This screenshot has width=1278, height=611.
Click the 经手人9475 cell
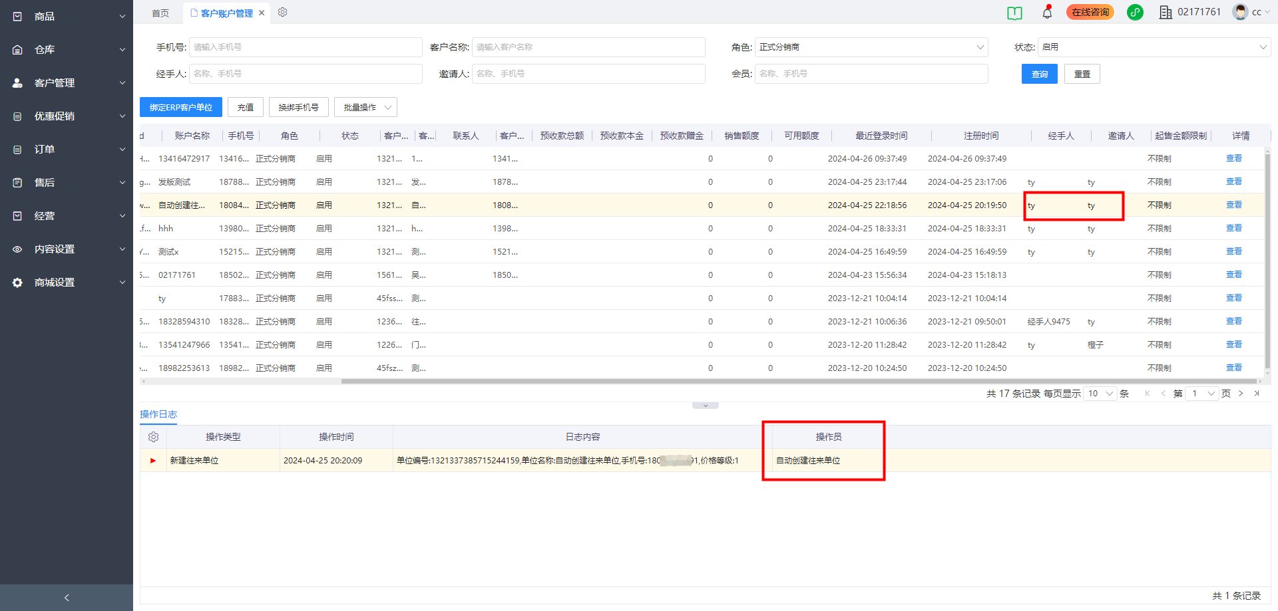coord(1049,322)
